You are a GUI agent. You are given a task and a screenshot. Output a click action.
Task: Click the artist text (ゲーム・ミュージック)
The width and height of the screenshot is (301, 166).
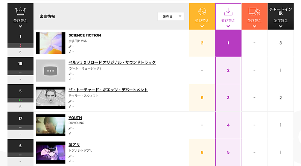(85, 69)
